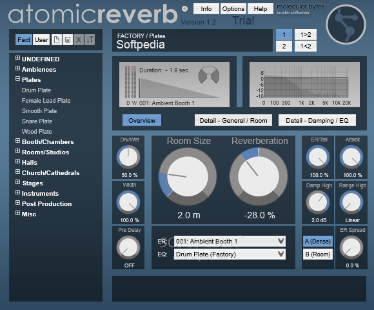374x310 pixels.
Task: Enable A (Dense) tail mode
Action: point(318,242)
